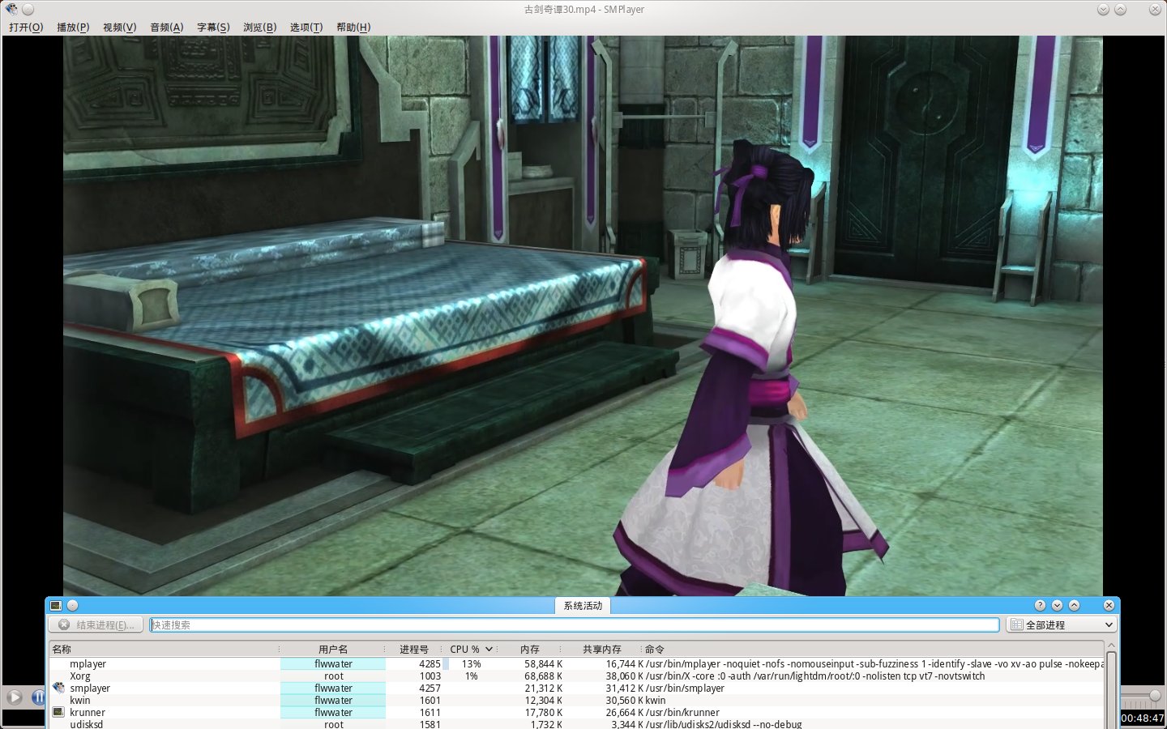The height and width of the screenshot is (729, 1167).
Task: Click the 系统活动 window title tab
Action: [x=583, y=606]
